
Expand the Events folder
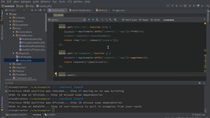coord(10,21)
